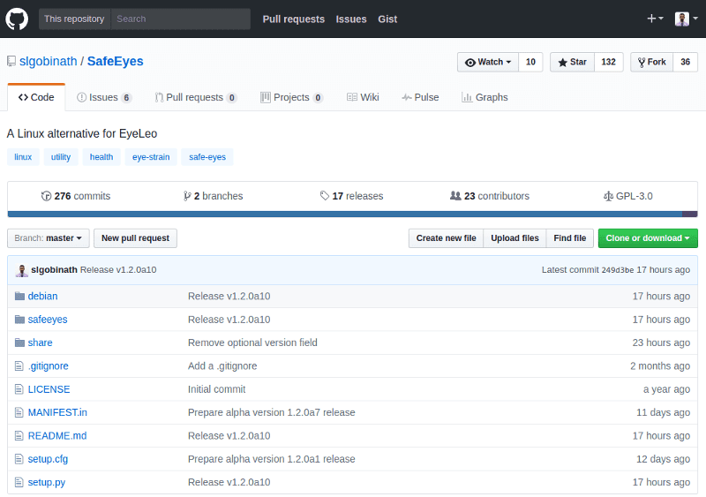The height and width of the screenshot is (497, 706).
Task: Click the safeeyes folder icon
Action: coord(19,320)
